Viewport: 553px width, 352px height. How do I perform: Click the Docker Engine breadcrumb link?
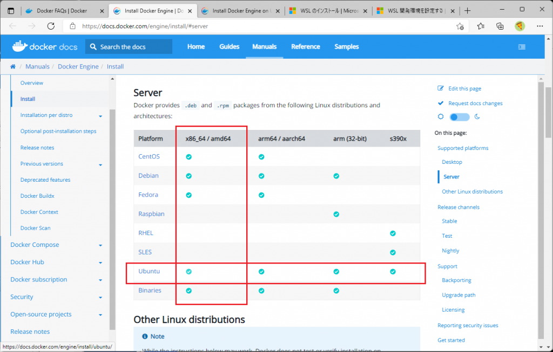[78, 66]
